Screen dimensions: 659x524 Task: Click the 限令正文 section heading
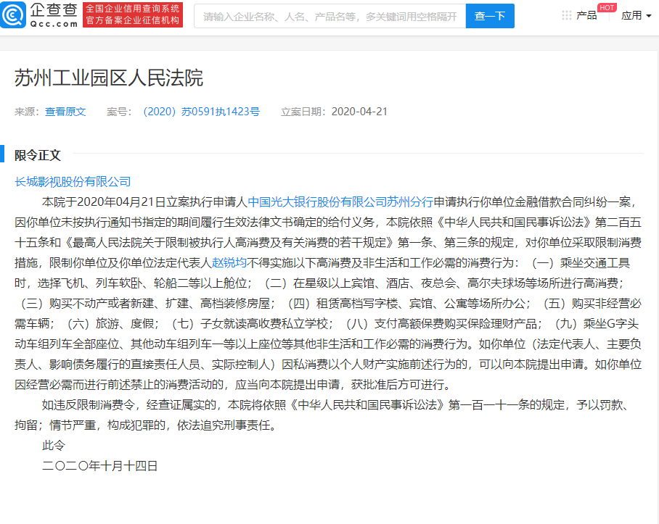[38, 155]
